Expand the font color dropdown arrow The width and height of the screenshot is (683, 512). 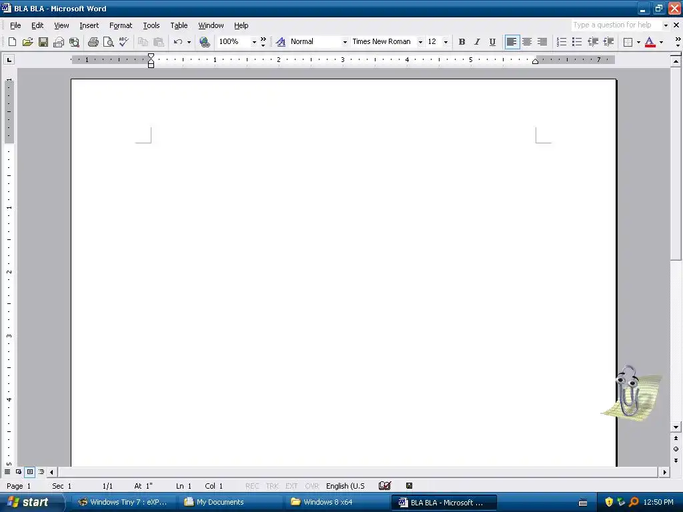pos(661,42)
